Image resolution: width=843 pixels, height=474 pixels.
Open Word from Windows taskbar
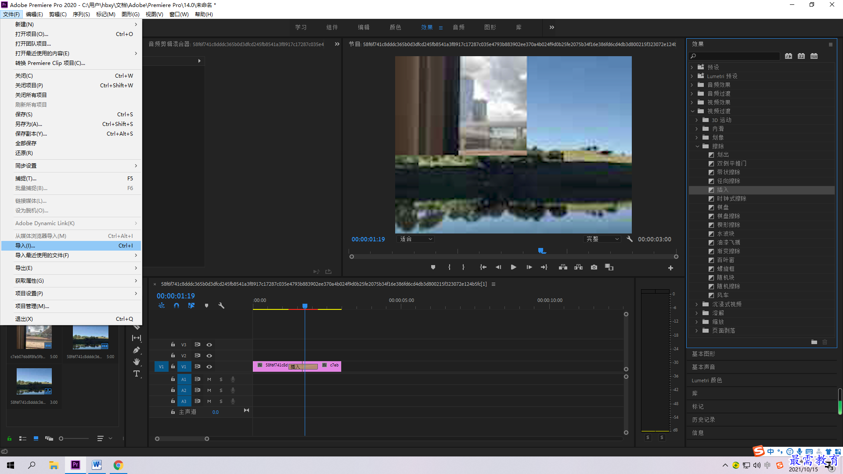(97, 465)
